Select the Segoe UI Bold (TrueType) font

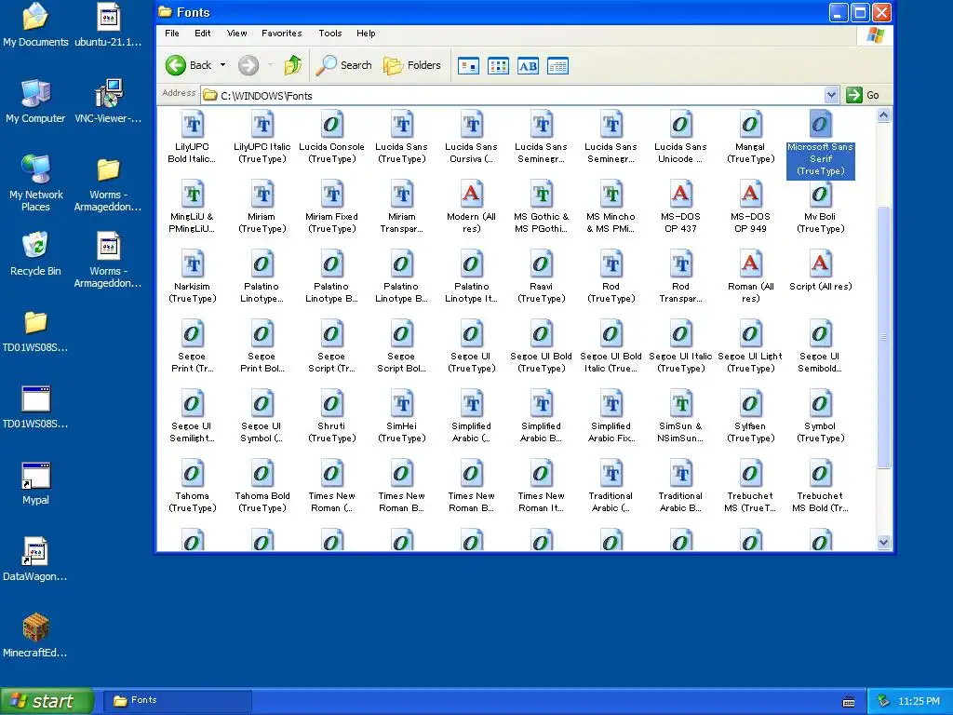pos(541,347)
